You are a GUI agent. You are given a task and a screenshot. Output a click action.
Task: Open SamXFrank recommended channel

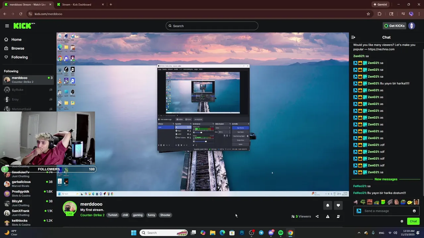[x=28, y=213]
